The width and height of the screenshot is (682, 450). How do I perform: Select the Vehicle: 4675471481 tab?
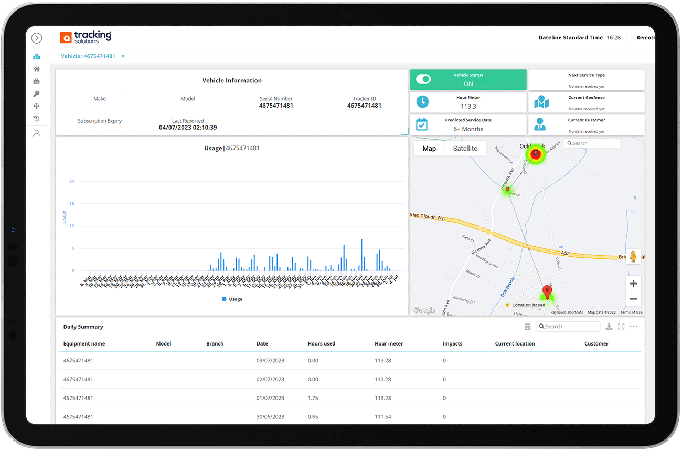88,56
